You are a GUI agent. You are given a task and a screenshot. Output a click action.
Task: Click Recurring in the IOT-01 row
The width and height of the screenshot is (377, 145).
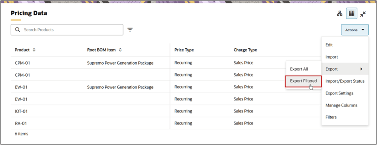tap(183, 111)
